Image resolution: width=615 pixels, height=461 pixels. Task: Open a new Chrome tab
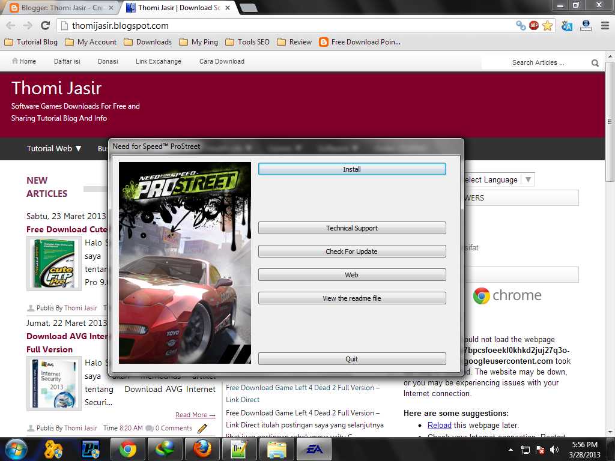[248, 8]
